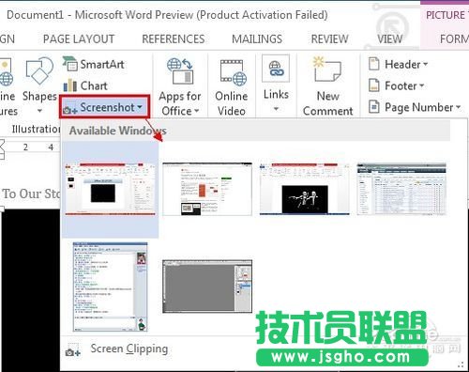Viewport: 469px width, 372px height.
Task: Expand the Page Number dropdown arrow
Action: pyautogui.click(x=458, y=107)
